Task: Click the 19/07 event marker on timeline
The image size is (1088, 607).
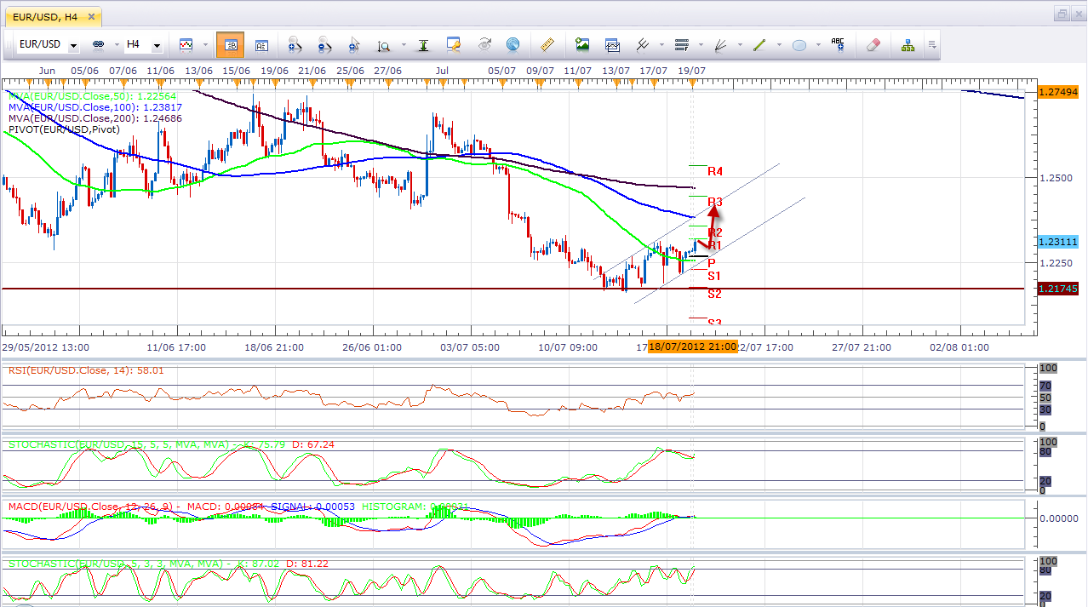Action: pos(692,83)
